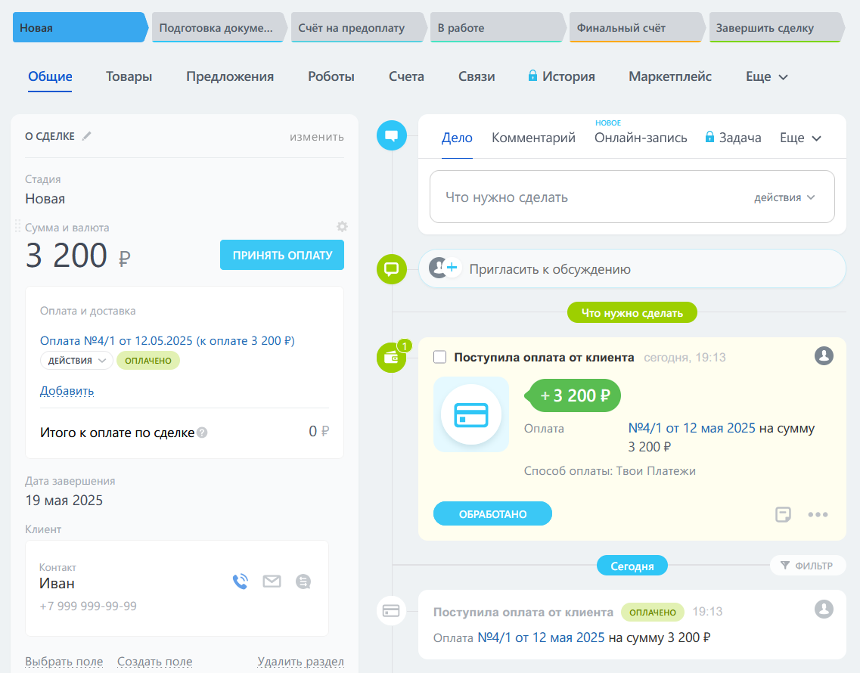The height and width of the screenshot is (673, 860).
Task: Open the Роботы tab
Action: click(x=331, y=77)
